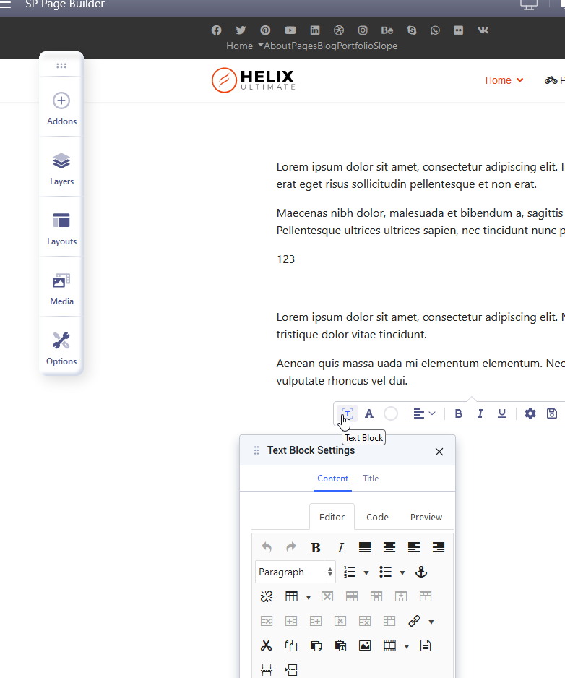Open the Media manager
Viewport: 565px width, 678px height.
[61, 288]
